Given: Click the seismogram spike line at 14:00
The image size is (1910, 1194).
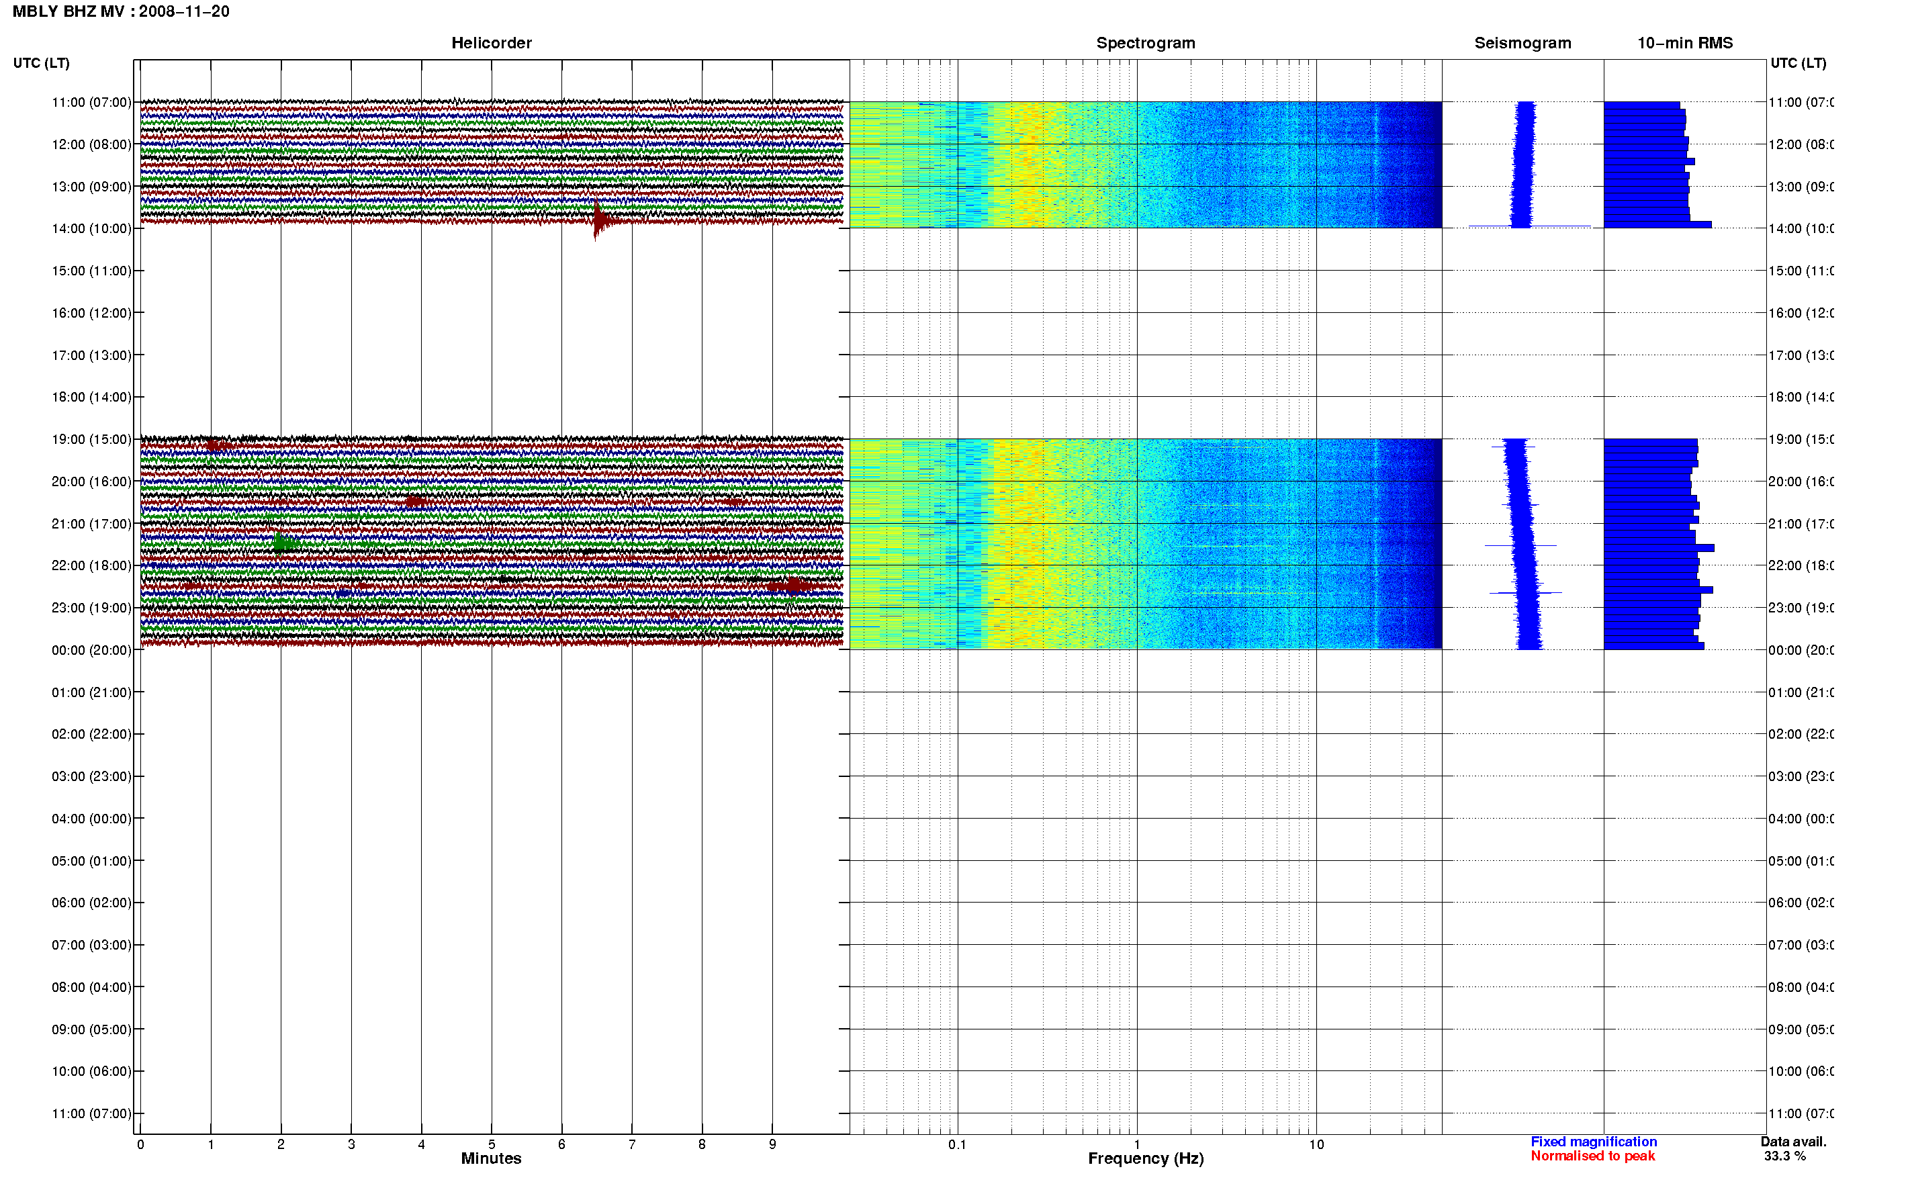Looking at the screenshot, I should (x=1529, y=226).
